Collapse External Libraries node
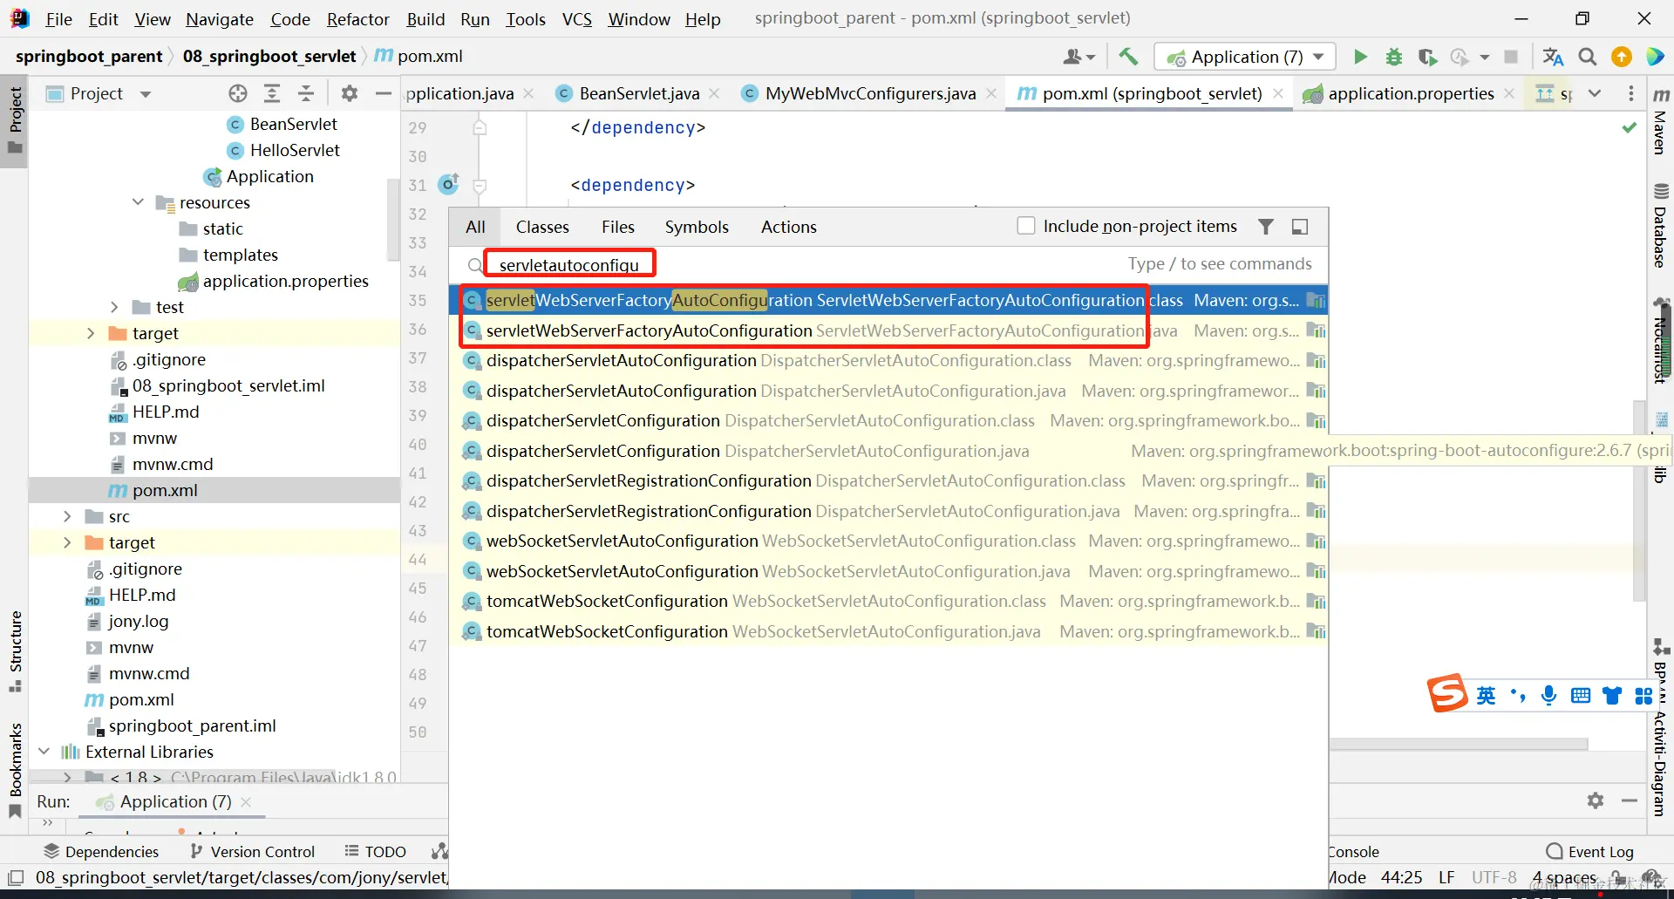 coord(44,752)
